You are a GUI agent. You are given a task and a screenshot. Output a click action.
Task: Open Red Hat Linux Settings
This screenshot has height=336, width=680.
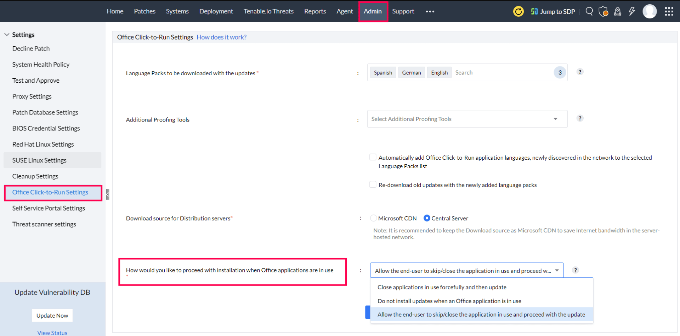coord(43,144)
